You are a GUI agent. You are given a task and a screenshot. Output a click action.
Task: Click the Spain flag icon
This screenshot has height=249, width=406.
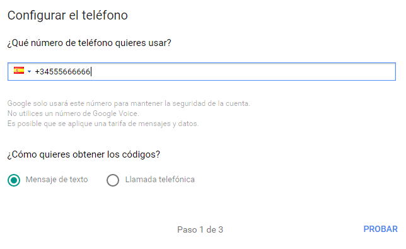pos(19,71)
